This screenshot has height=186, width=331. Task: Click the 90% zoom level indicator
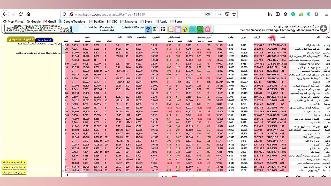(208, 14)
